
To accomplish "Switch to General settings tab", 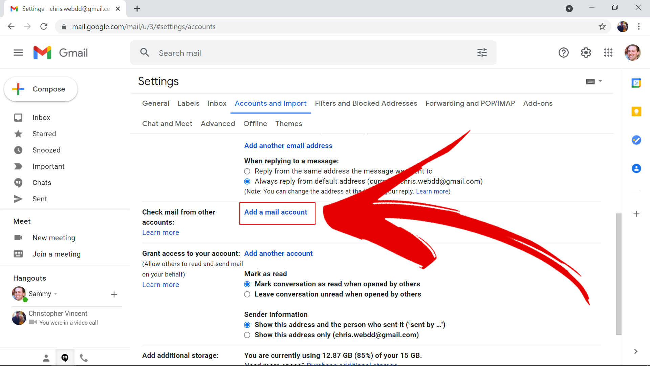I will click(156, 103).
